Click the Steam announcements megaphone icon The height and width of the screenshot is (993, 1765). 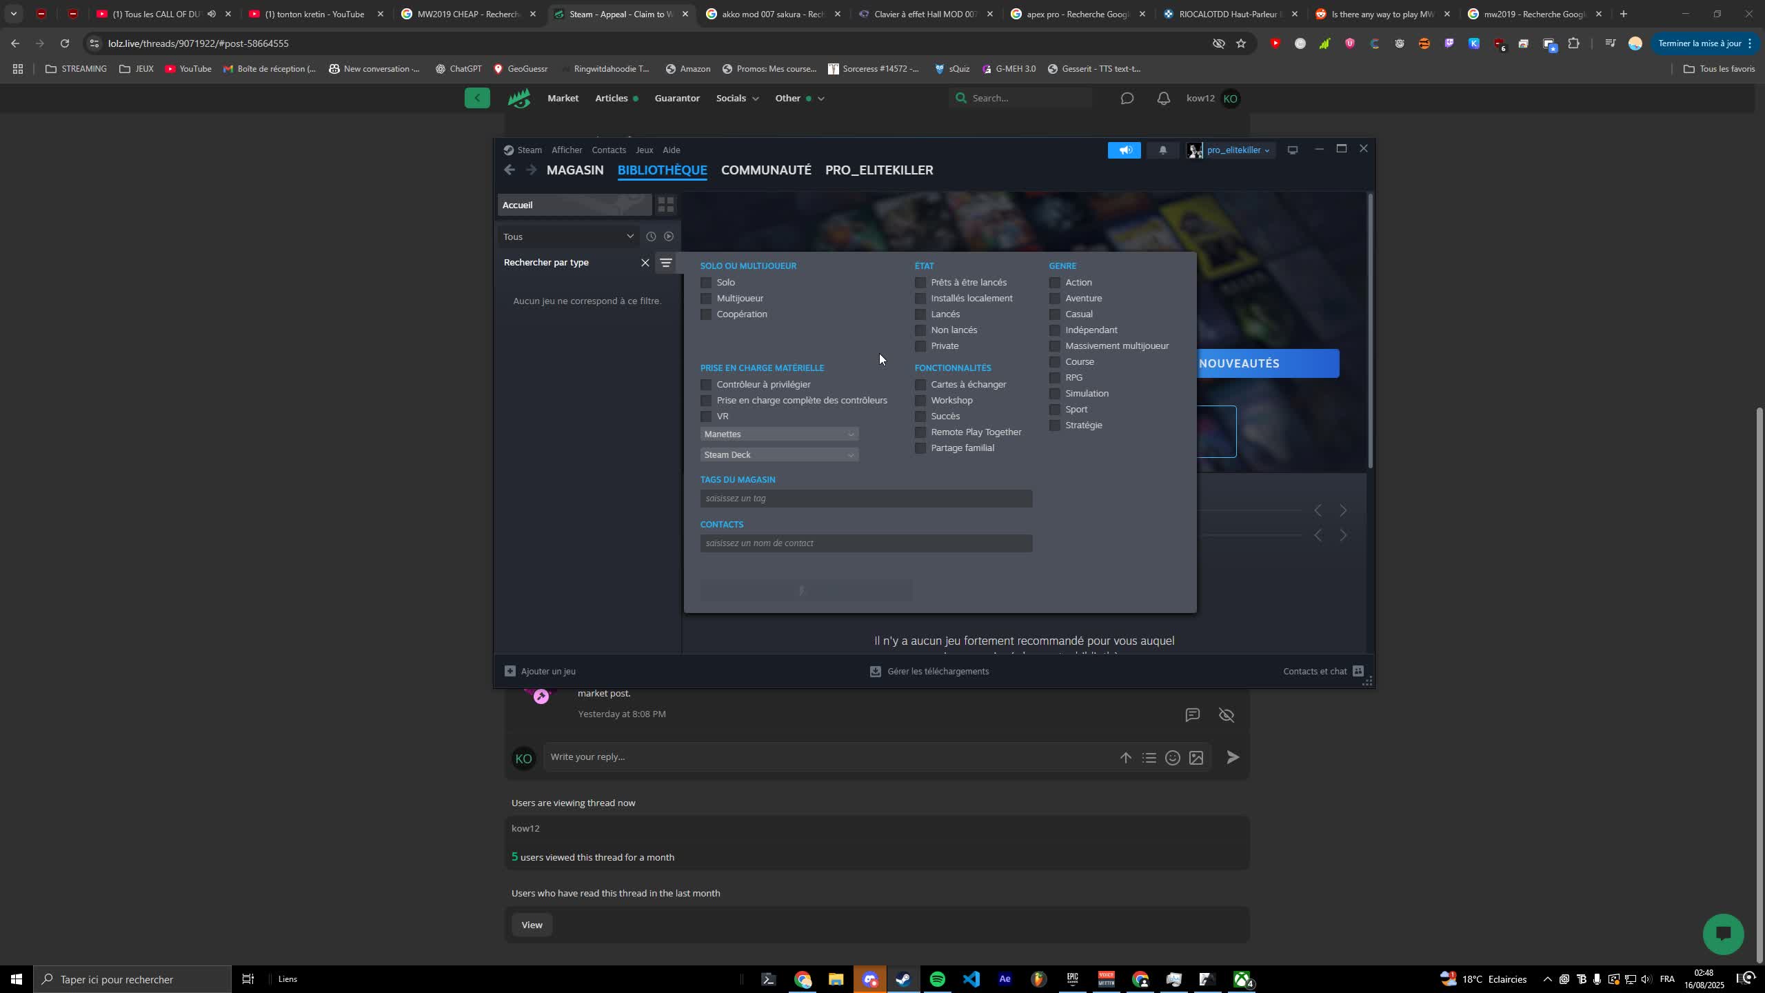click(x=1124, y=150)
